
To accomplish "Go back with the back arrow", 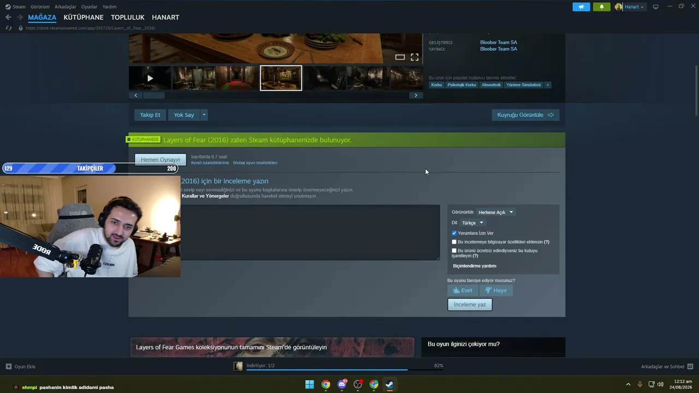I will pos(8,17).
